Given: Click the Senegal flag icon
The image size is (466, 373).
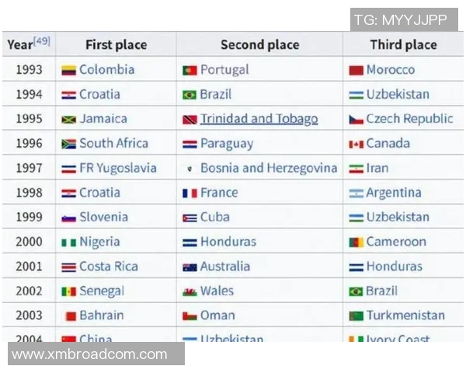Looking at the screenshot, I should pyautogui.click(x=68, y=291).
